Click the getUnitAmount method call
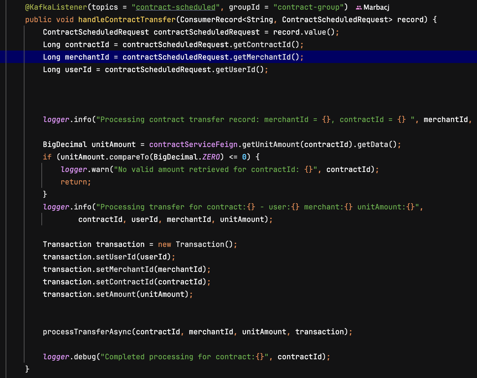 271,144
